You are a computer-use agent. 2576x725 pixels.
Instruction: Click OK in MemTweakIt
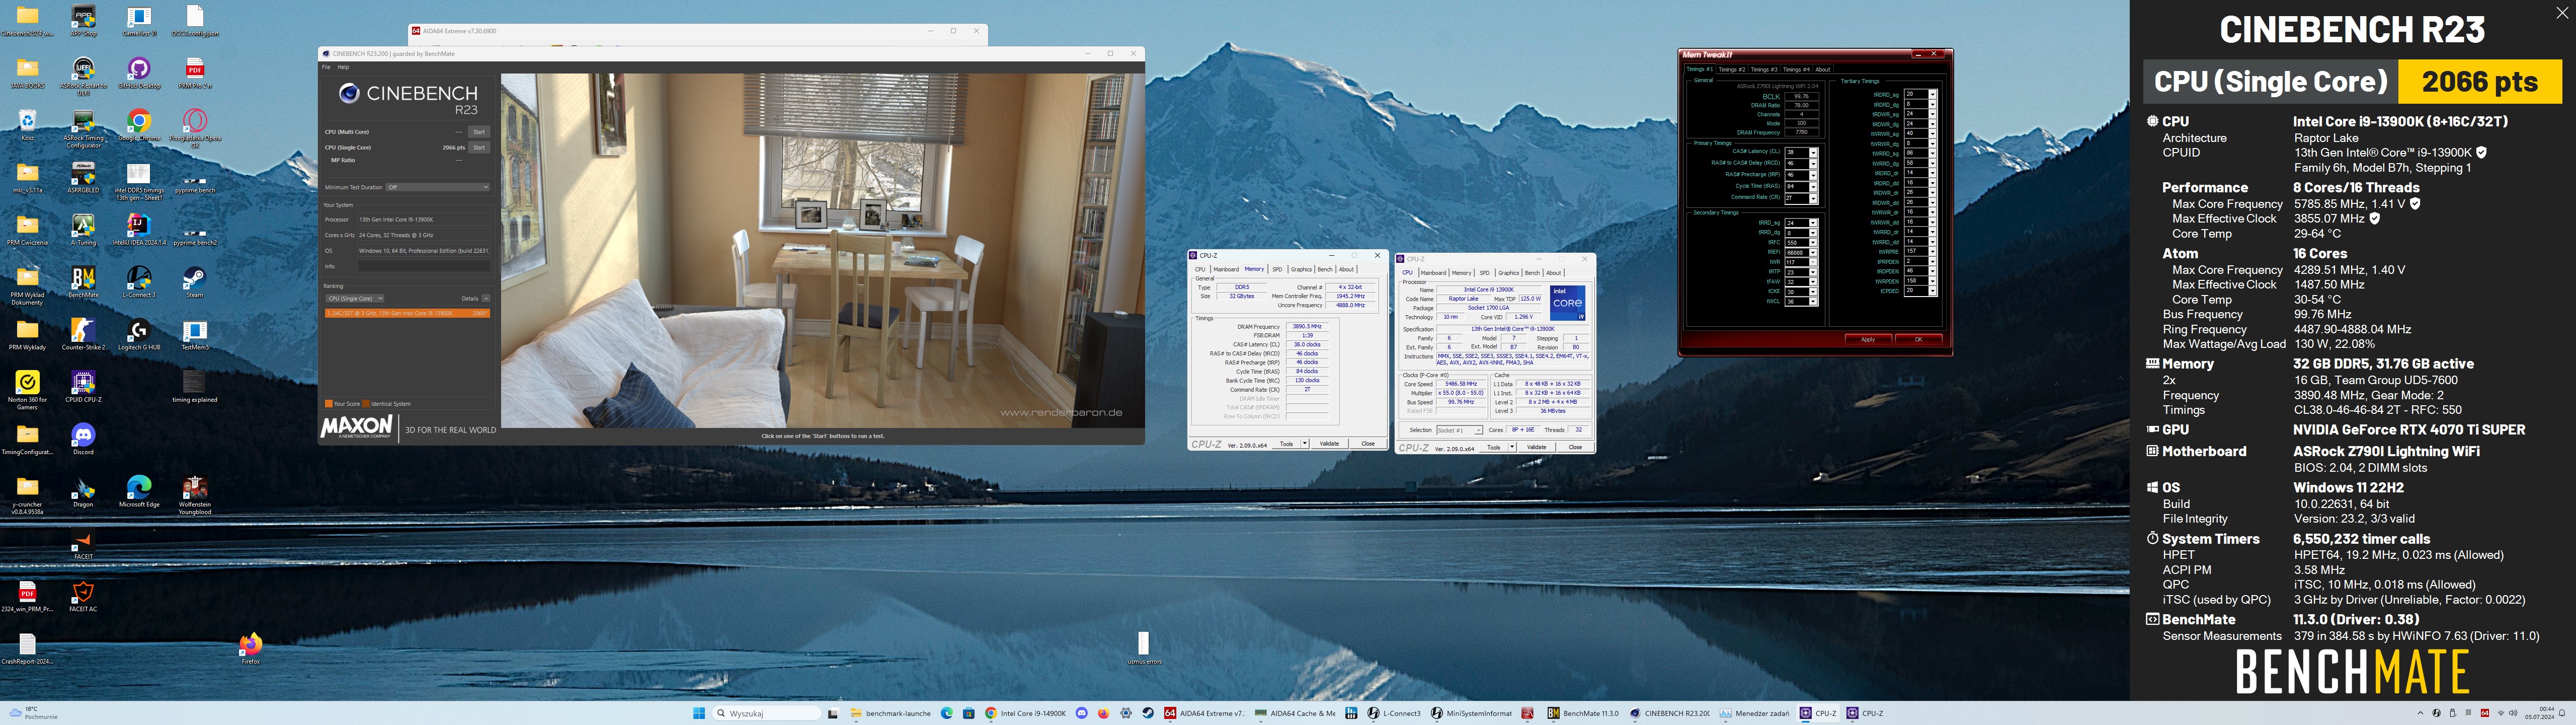click(x=1918, y=339)
